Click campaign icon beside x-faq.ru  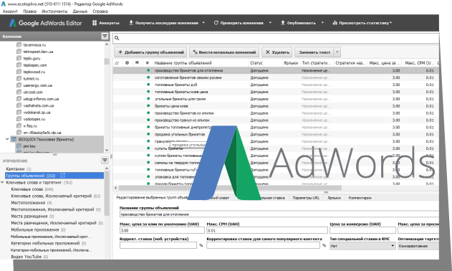click(x=19, y=126)
